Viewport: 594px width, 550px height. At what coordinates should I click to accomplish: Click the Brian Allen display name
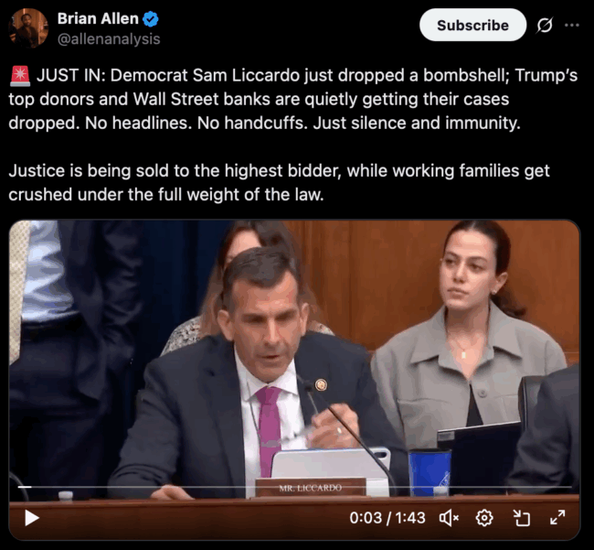[98, 18]
